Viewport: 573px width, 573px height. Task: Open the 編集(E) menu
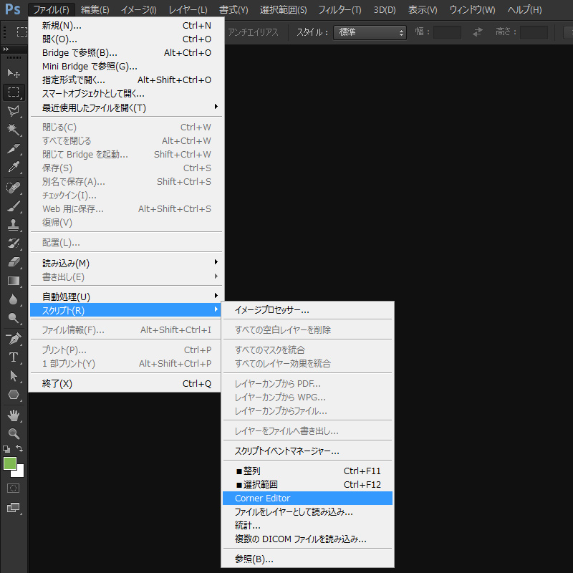coord(95,9)
